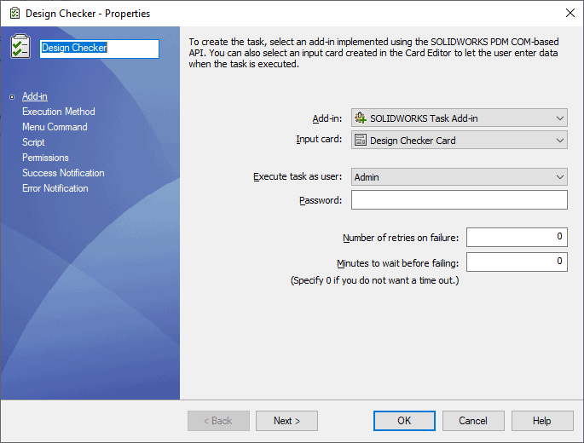Screen dimensions: 584x443
Task: Open the Script page
Action: [x=33, y=141]
